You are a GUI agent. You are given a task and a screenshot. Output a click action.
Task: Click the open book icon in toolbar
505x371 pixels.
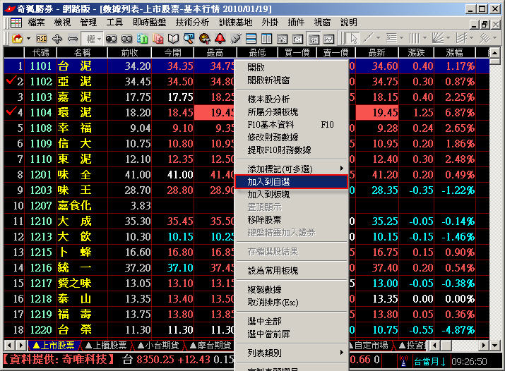[x=172, y=38]
